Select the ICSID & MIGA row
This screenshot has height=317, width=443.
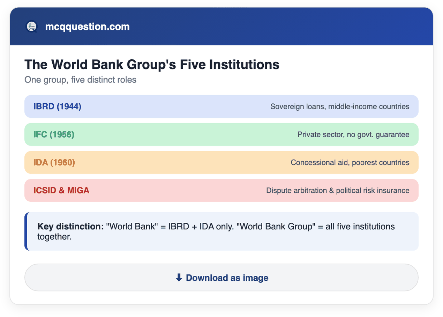[x=221, y=190]
